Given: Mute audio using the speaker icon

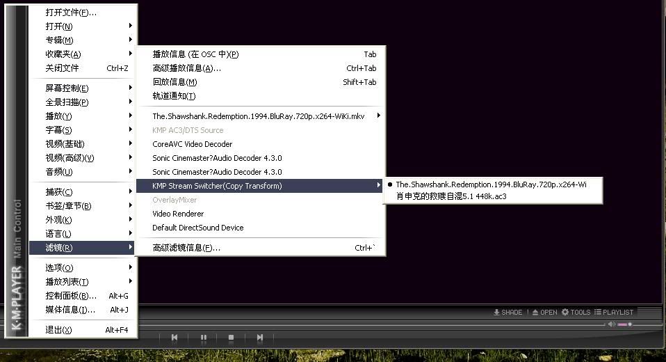Looking at the screenshot, I should tap(611, 324).
